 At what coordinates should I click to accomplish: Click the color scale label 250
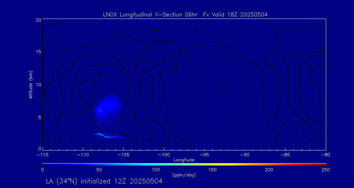point(326,170)
